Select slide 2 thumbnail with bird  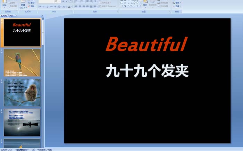click(x=22, y=63)
